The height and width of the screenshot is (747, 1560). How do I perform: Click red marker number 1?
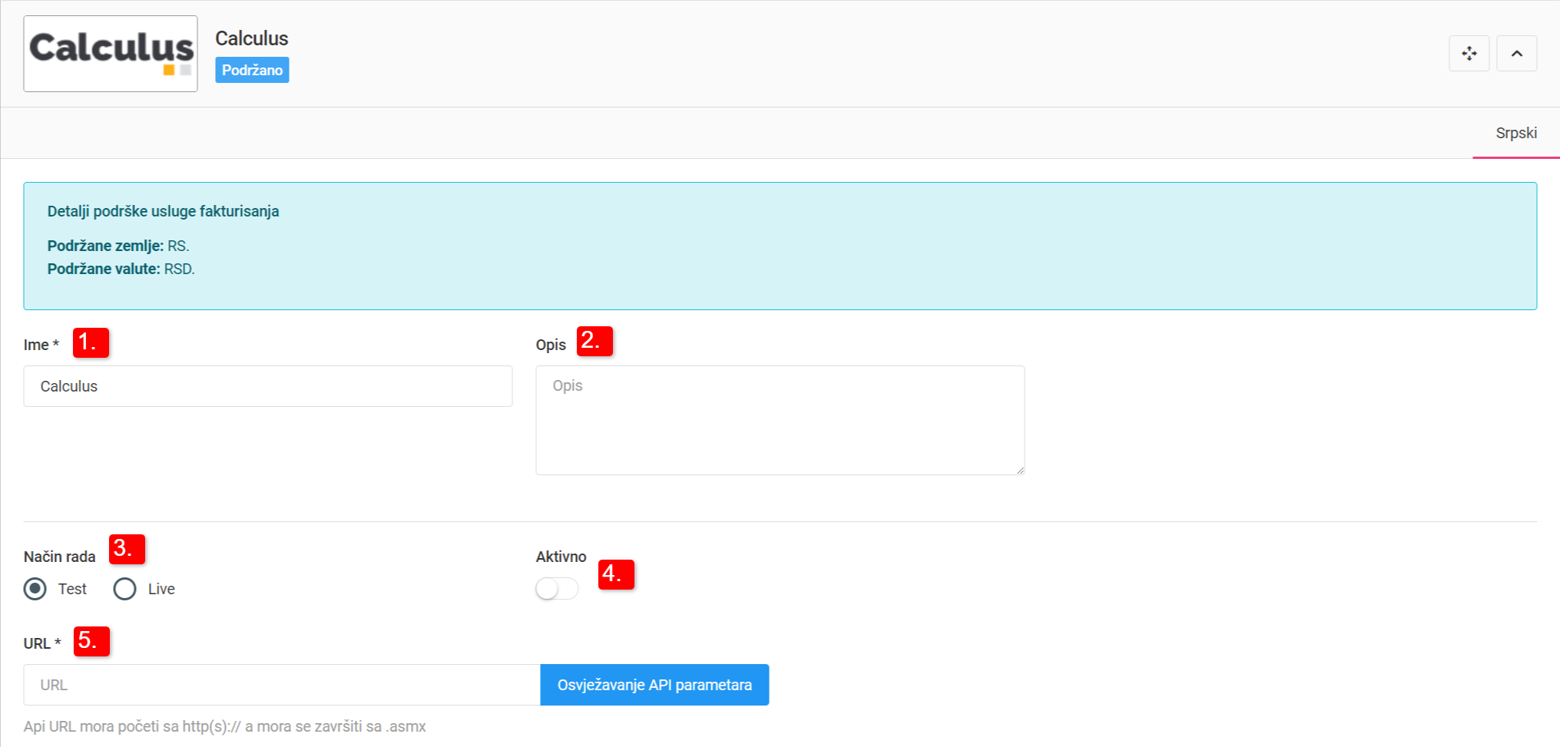(91, 342)
